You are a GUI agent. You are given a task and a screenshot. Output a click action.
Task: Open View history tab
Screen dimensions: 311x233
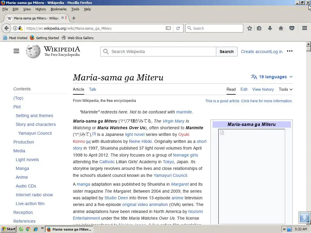[263, 89]
